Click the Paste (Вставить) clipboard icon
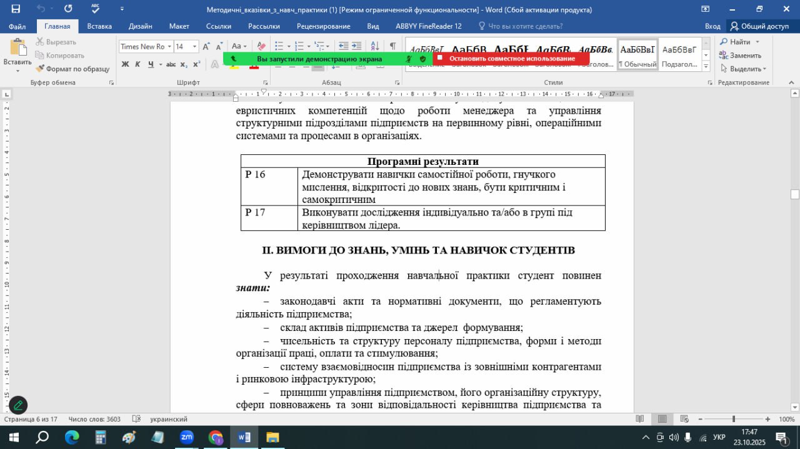Viewport: 800px width, 449px height. pos(17,48)
